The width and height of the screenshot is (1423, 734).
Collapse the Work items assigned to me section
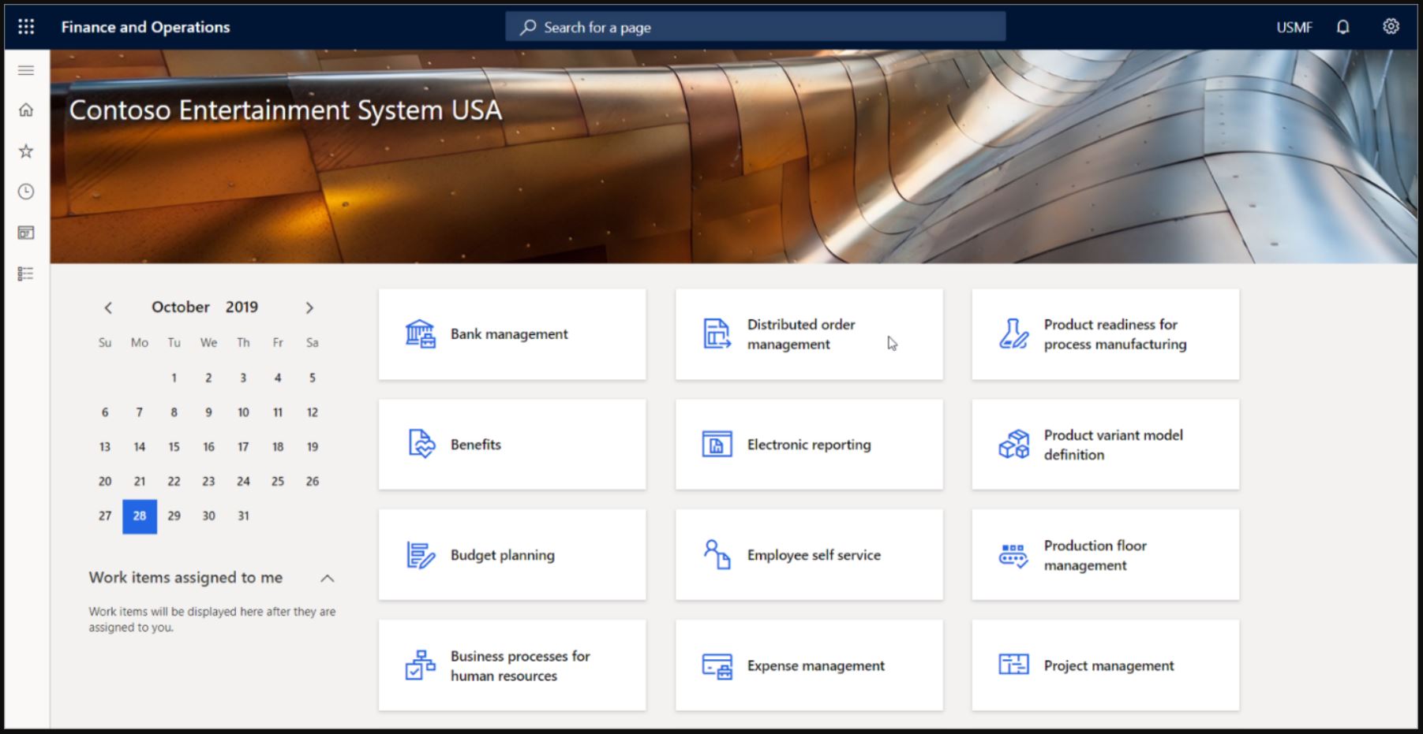click(326, 578)
